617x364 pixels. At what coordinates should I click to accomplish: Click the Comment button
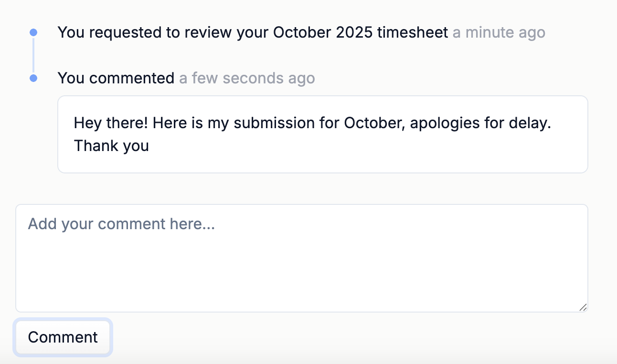click(x=63, y=337)
